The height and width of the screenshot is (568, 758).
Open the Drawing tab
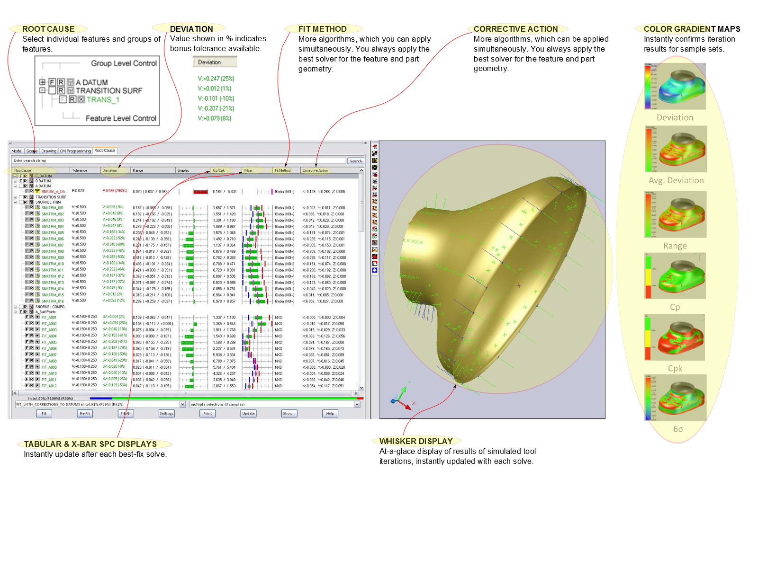coord(48,151)
